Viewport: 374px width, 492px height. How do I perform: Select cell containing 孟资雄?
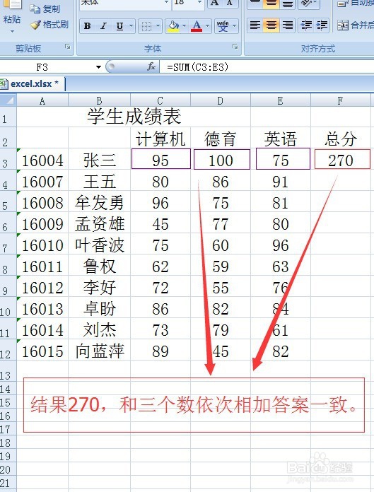point(99,223)
